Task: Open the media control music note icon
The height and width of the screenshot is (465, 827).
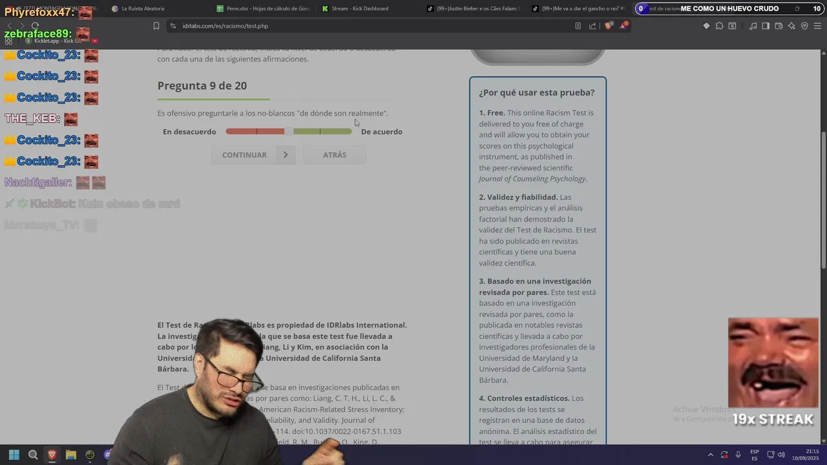Action: 753,26
